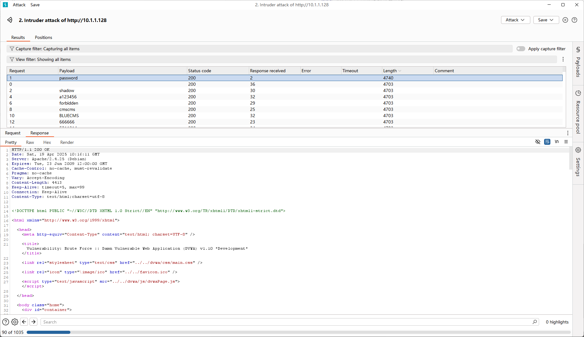584x337 pixels.
Task: Sort by Error column header
Action: (320, 71)
